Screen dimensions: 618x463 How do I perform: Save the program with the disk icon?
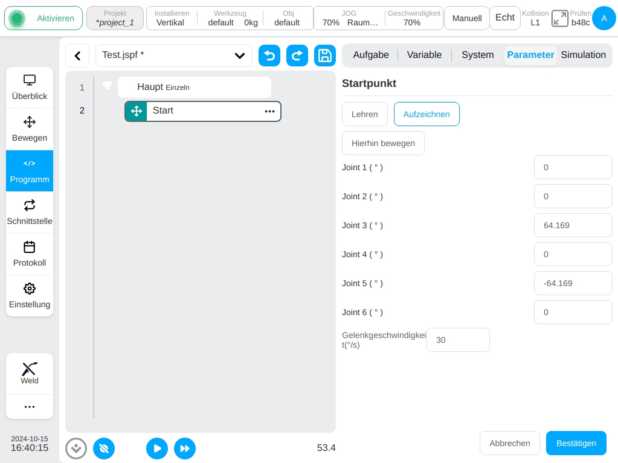(325, 56)
